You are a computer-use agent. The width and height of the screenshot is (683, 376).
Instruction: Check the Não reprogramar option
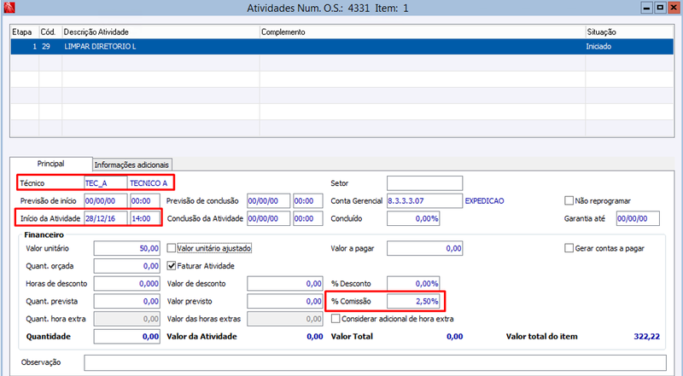[x=569, y=200]
